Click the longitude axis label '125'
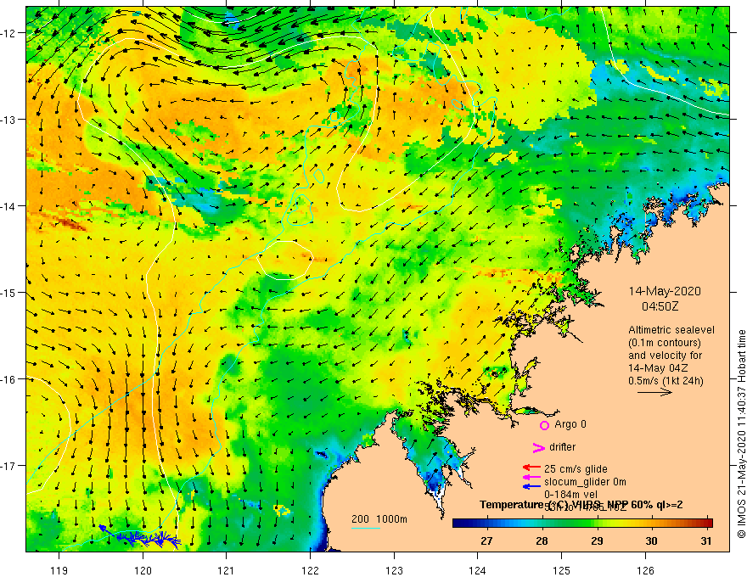The image size is (747, 577). click(x=561, y=570)
